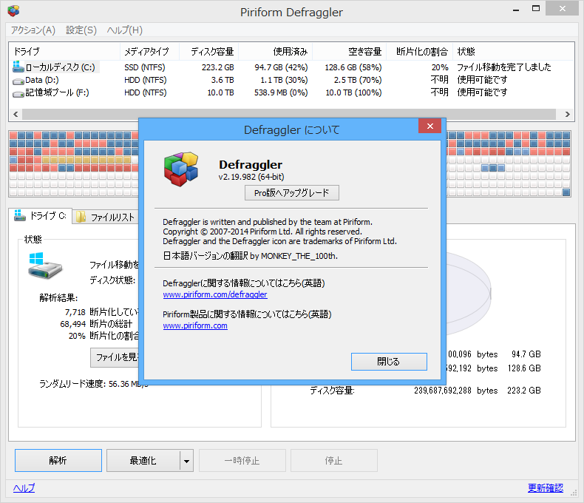Screen dimensions: 584x503
Task: Open the www.piriform.com link
Action: (195, 325)
